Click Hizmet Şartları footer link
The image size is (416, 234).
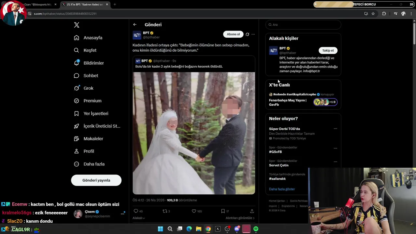(x=277, y=201)
